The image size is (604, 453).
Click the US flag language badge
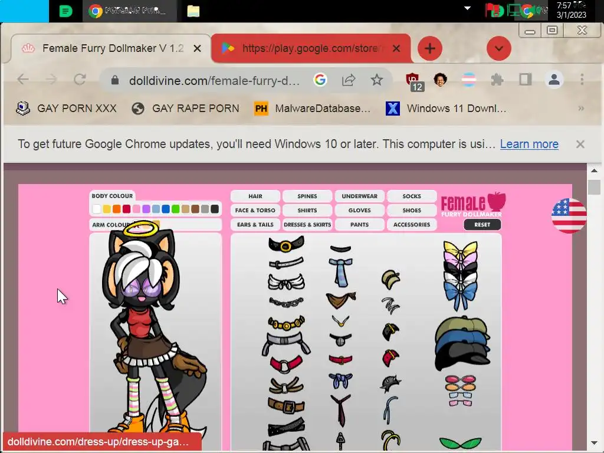point(569,216)
